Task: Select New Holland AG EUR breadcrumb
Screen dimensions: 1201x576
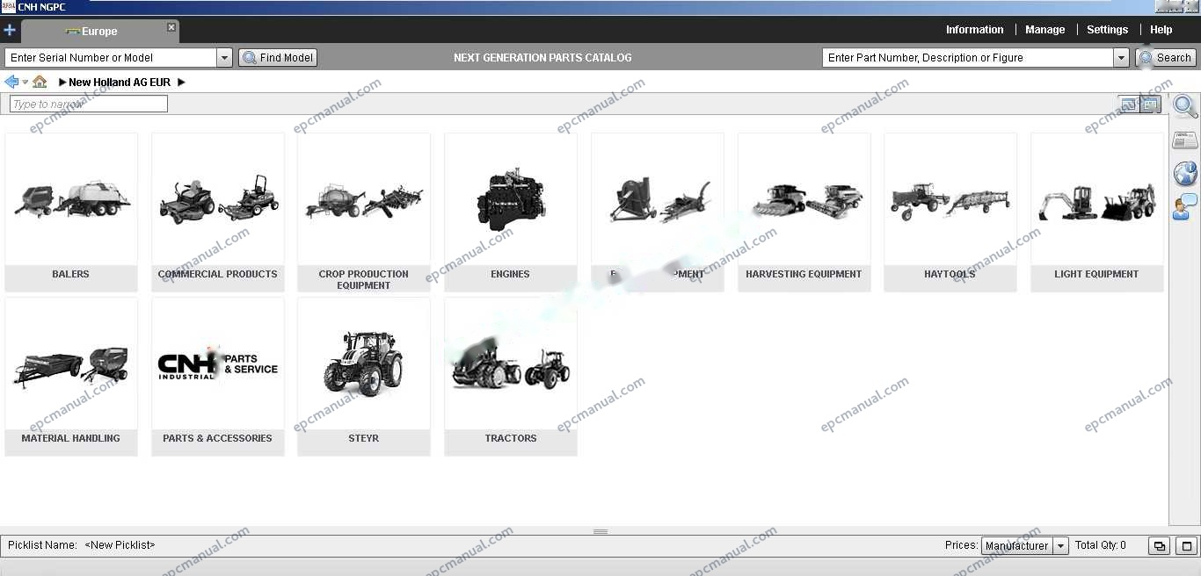Action: coord(120,83)
